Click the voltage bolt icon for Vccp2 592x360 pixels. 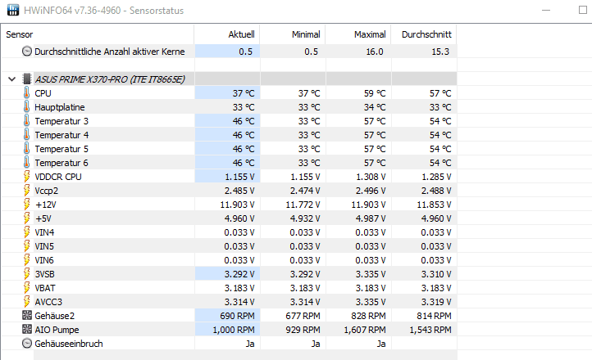point(26,191)
